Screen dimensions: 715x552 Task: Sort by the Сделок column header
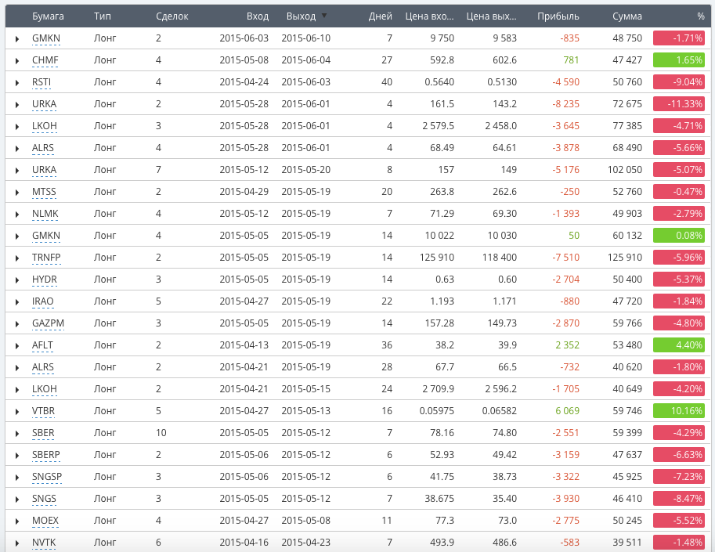click(x=172, y=16)
